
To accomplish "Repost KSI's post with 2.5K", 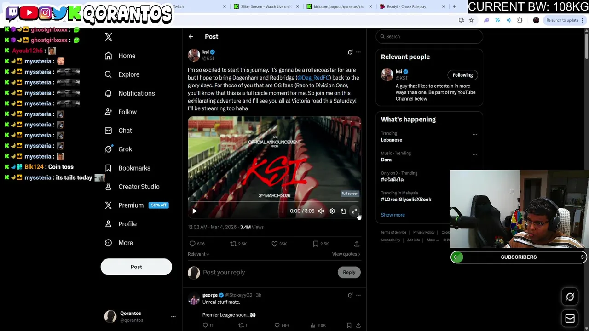I will [233, 244].
